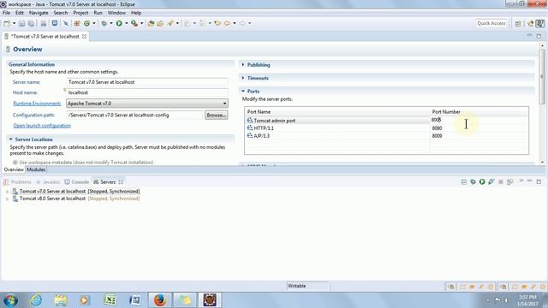
Task: Click the profile server icon in Servers view
Action: point(491,181)
